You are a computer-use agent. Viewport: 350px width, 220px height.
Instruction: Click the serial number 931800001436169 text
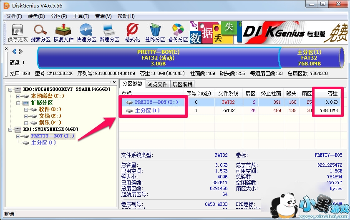[115, 74]
